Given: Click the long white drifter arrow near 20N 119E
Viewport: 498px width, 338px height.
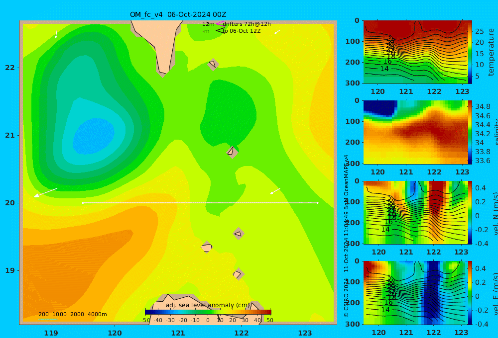Looking at the screenshot, I should (45, 192).
